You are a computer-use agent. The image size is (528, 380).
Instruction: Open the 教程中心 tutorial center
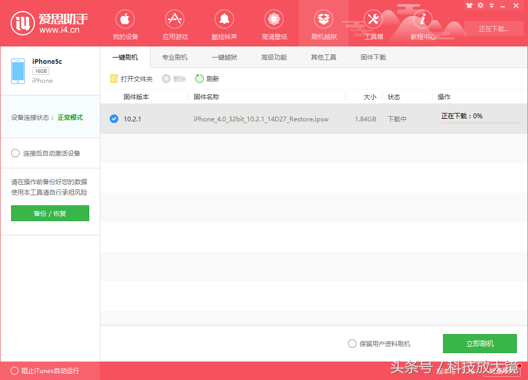click(x=423, y=24)
